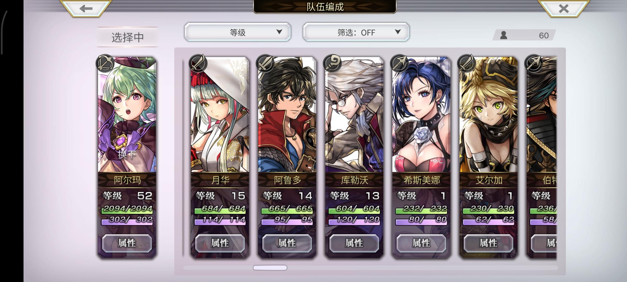
Task: Click the back arrow icon
Action: [x=86, y=9]
